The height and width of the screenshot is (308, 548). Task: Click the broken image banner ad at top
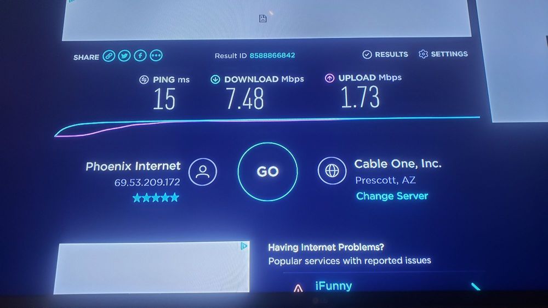(267, 18)
